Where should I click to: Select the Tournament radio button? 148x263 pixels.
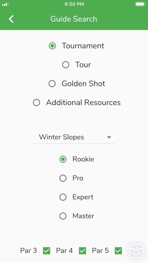[52, 46]
